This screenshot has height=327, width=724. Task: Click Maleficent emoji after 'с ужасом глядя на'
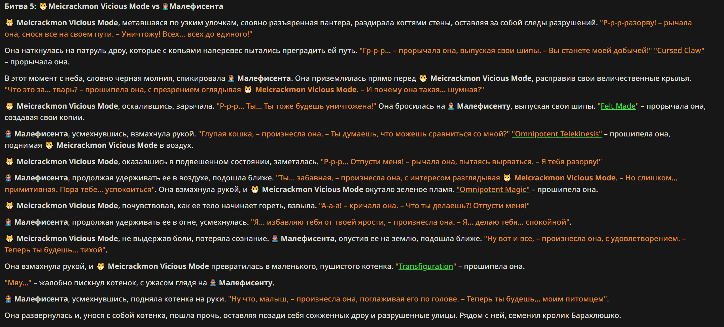[x=213, y=283]
